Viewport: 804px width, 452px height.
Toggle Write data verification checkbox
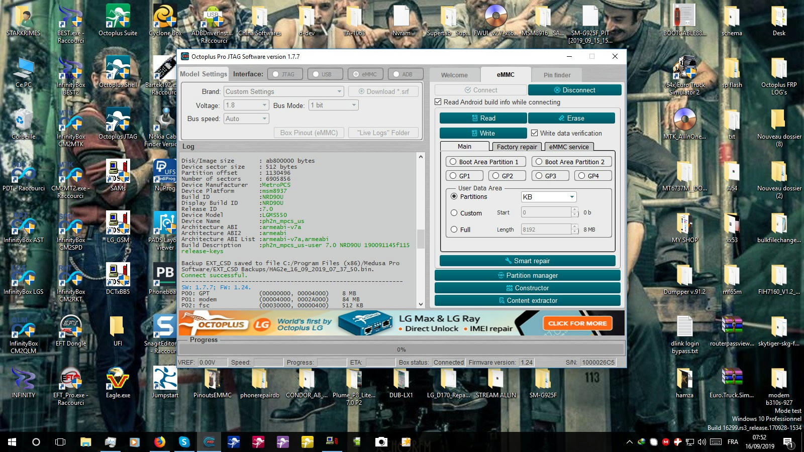[x=535, y=133]
